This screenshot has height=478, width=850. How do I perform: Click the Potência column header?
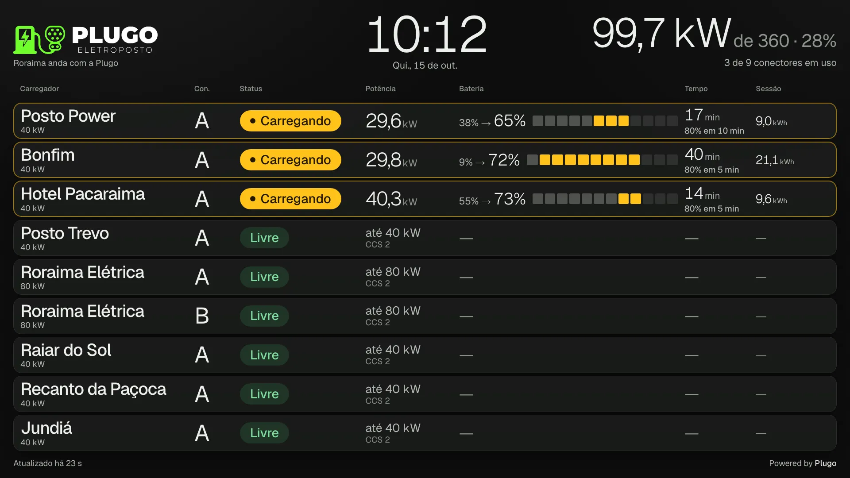(x=380, y=89)
